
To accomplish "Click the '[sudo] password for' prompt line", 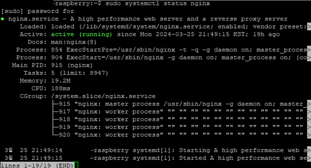I will tap(37, 11).
